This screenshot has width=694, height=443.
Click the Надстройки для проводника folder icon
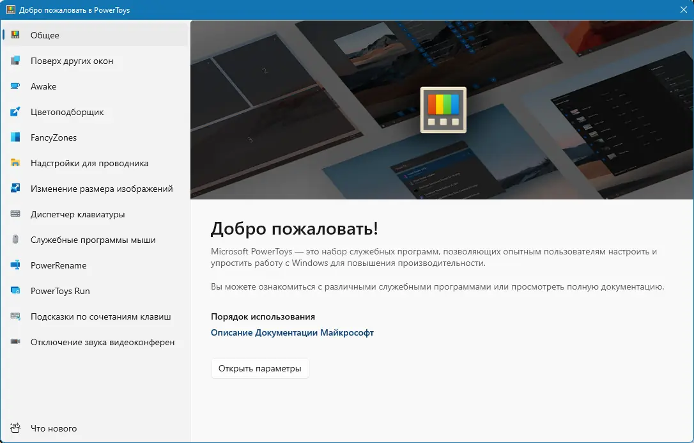(15, 163)
